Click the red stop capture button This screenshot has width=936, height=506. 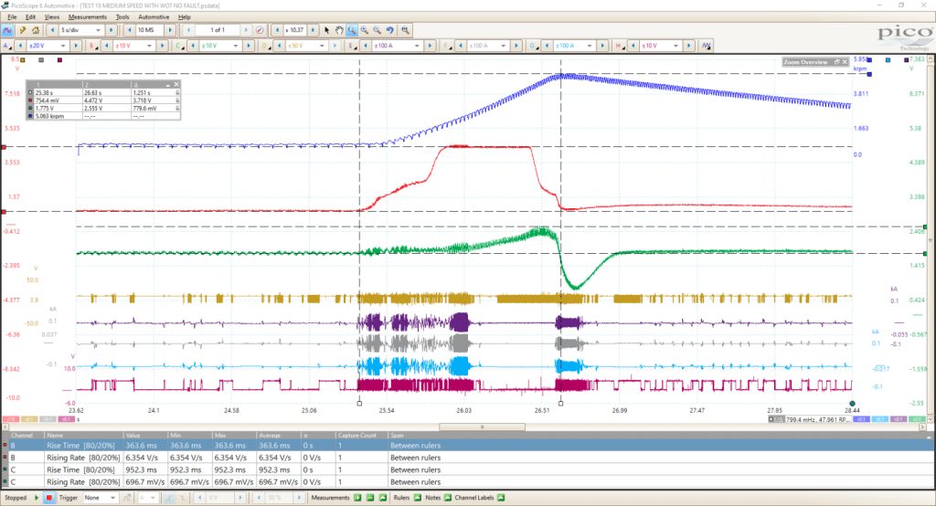[x=49, y=498]
